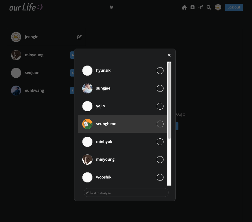Open direct messages paper plane icon

[201, 7]
